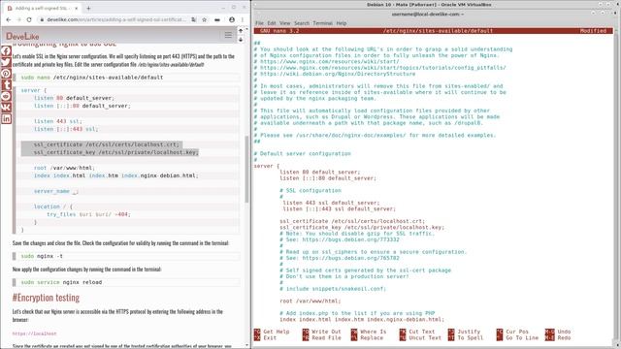Click 'listen 443 ssl;' line in article code
Screen dimensions: 621x349
tap(58, 121)
